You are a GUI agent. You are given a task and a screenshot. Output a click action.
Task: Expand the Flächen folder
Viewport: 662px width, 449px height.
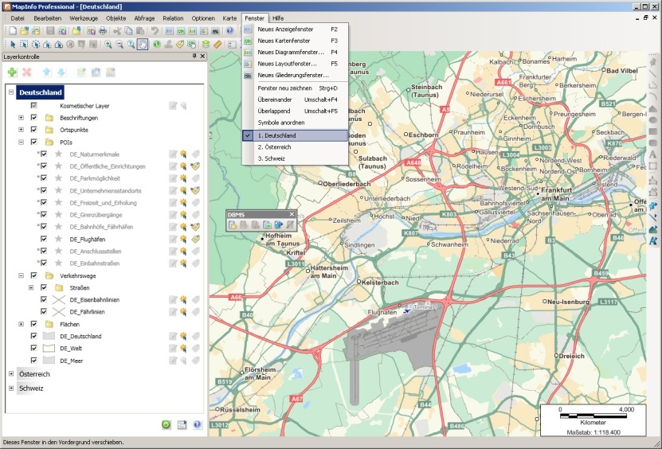(x=21, y=324)
